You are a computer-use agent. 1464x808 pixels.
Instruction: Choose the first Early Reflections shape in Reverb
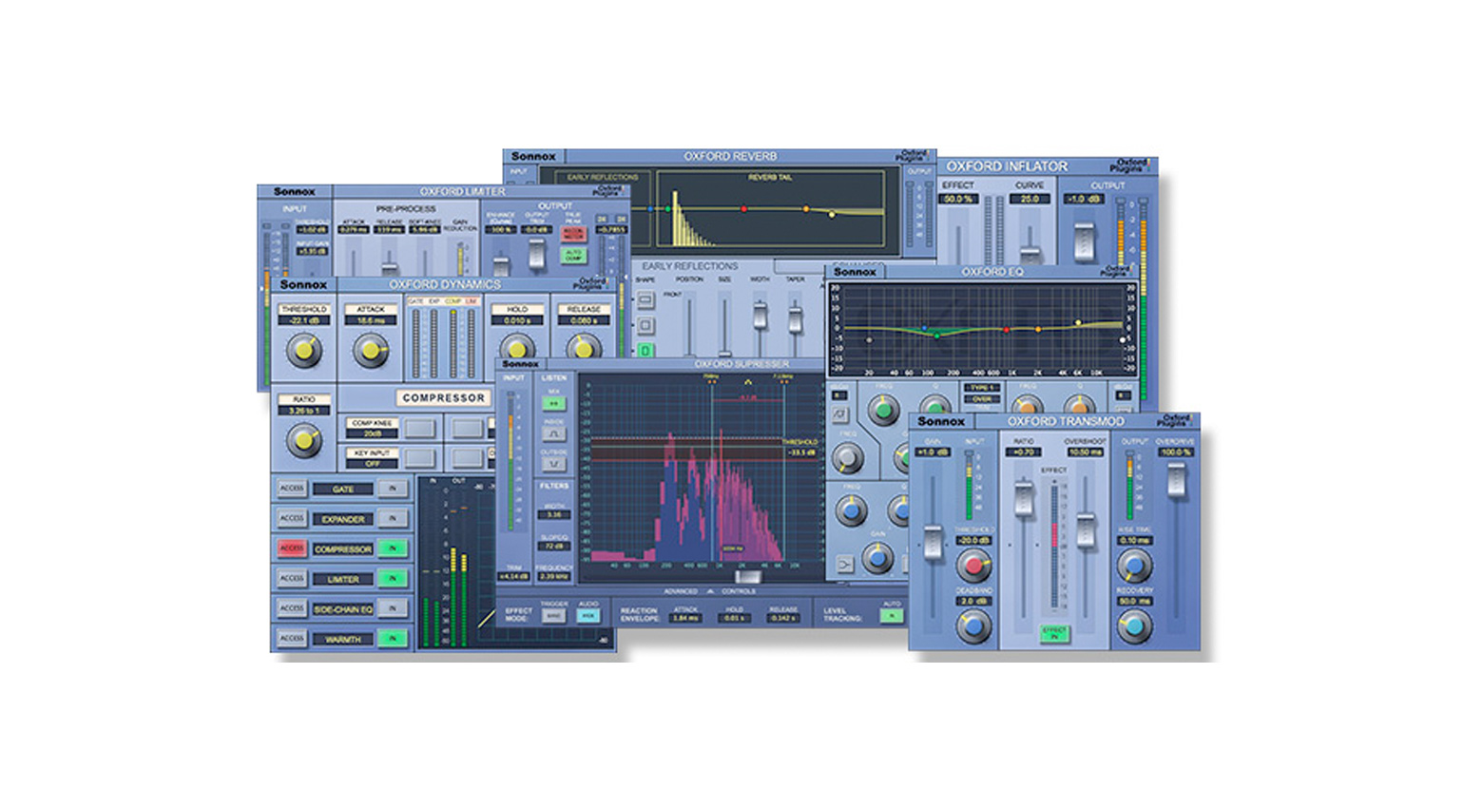click(x=645, y=299)
